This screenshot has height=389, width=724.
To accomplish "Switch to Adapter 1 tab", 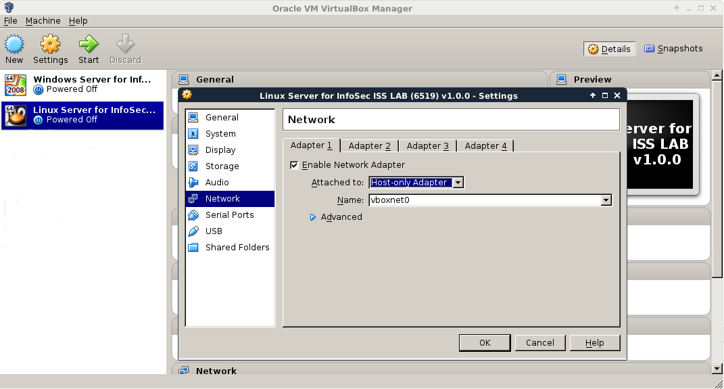I will (x=311, y=145).
